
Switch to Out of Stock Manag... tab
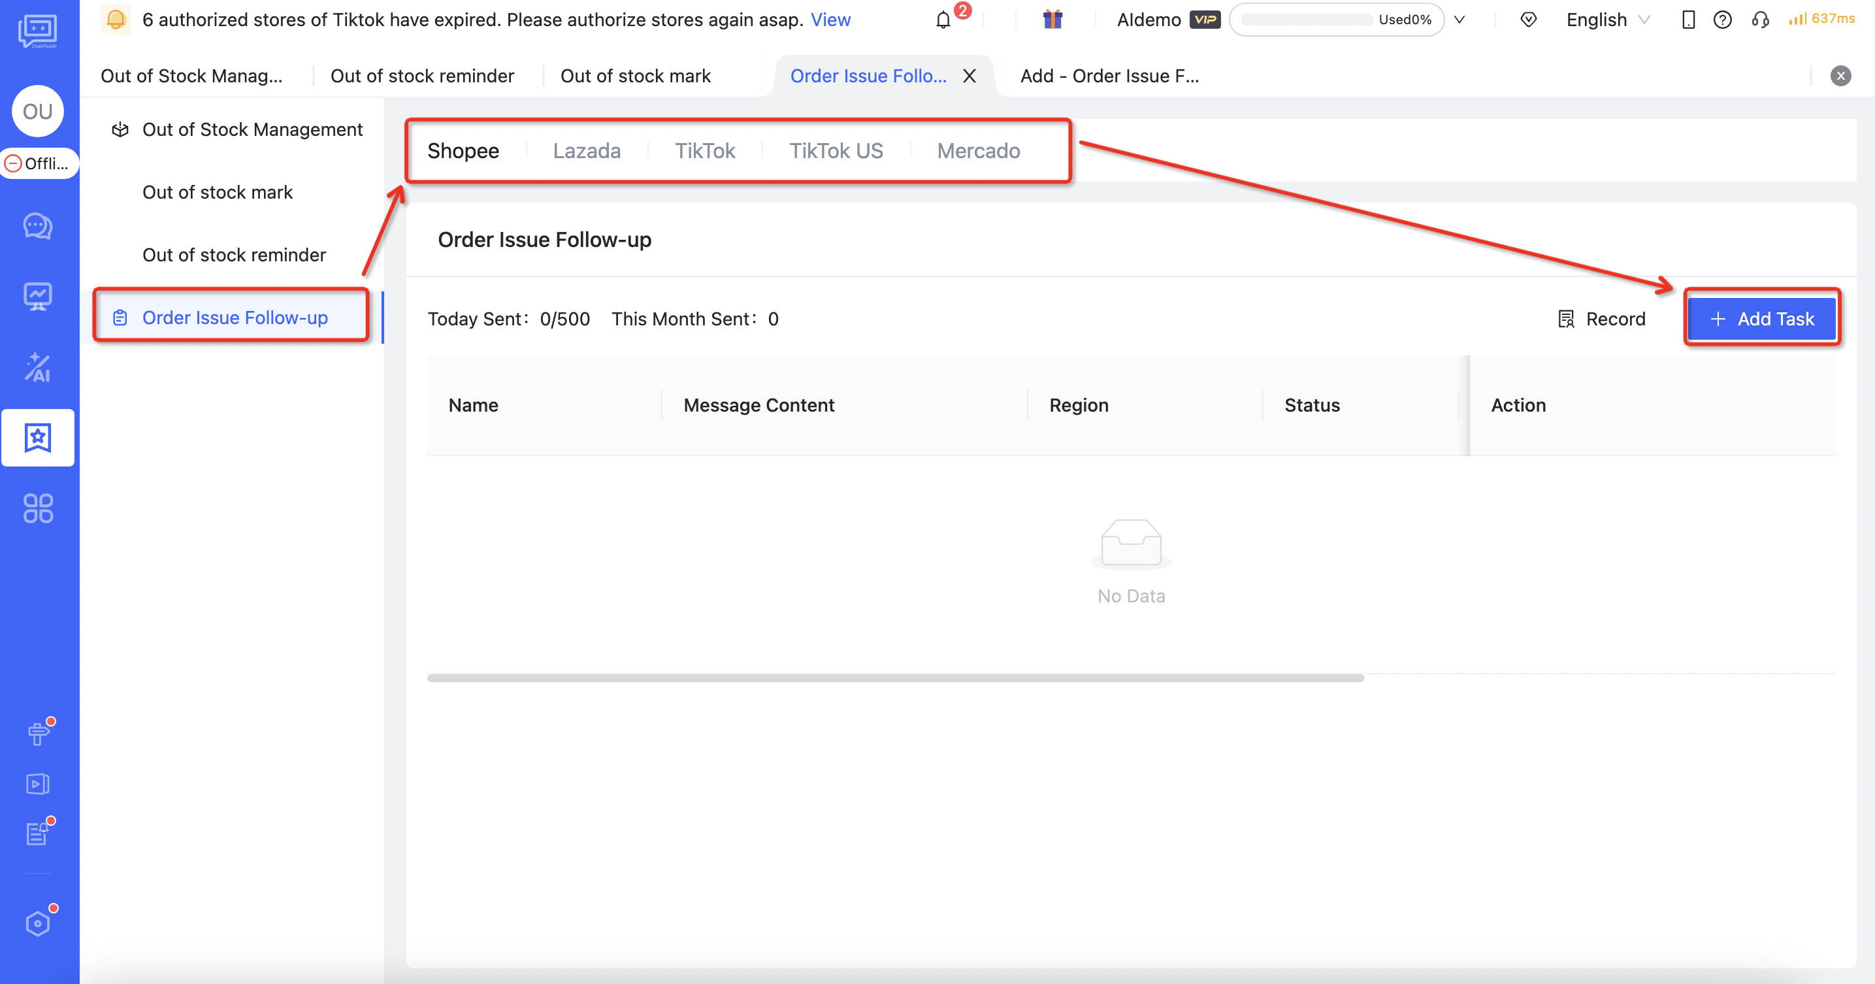[191, 76]
